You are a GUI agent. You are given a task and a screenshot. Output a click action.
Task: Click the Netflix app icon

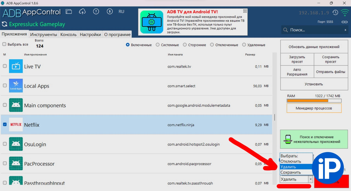(16, 124)
